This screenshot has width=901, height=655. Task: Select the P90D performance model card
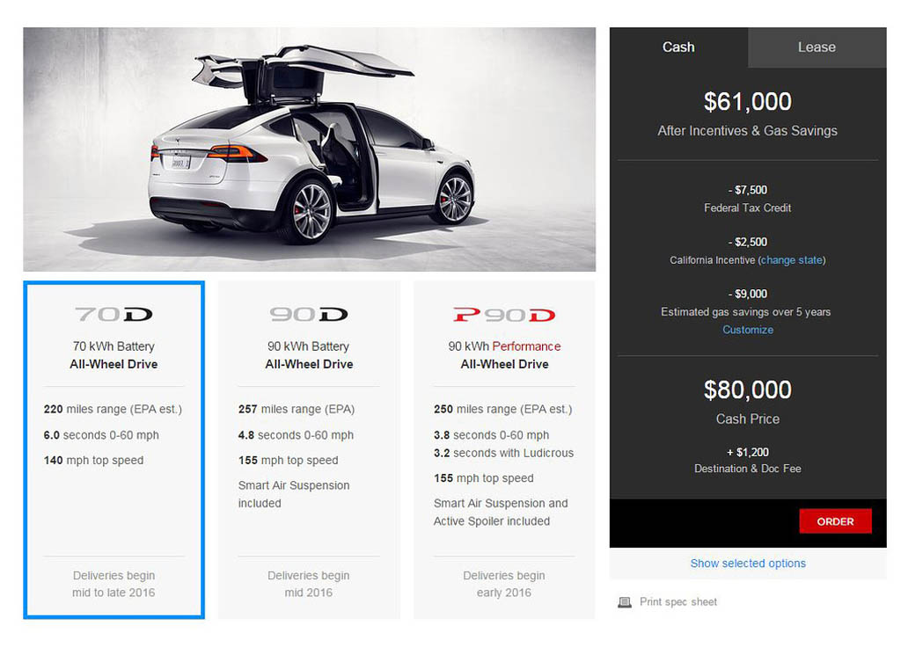point(504,449)
